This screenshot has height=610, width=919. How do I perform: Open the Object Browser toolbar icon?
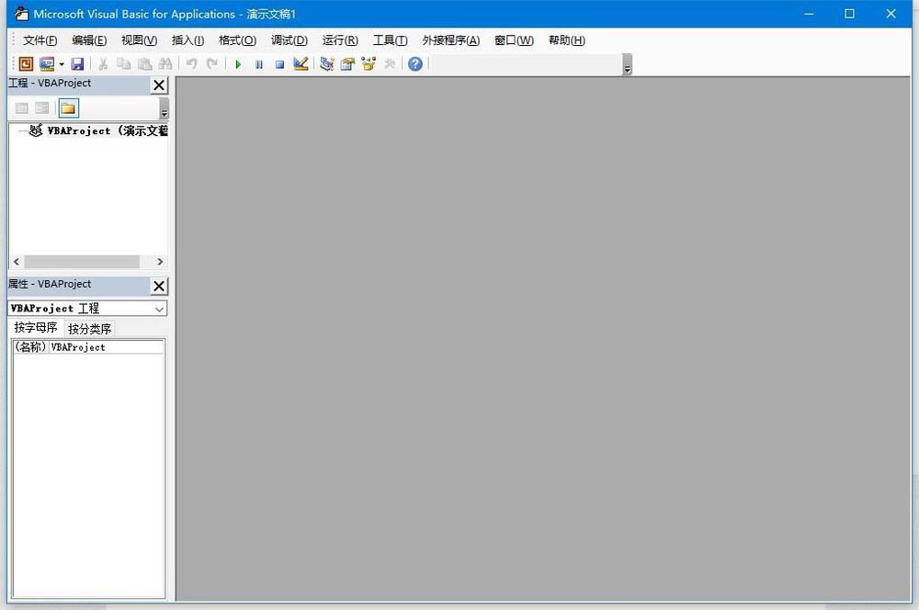(x=369, y=64)
